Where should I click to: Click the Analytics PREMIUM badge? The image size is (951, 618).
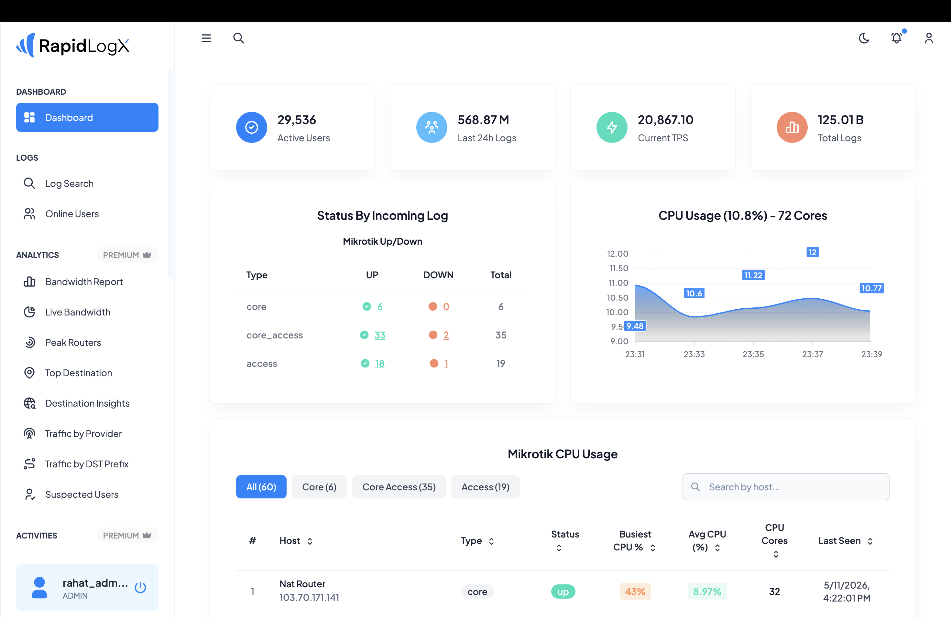coord(127,255)
